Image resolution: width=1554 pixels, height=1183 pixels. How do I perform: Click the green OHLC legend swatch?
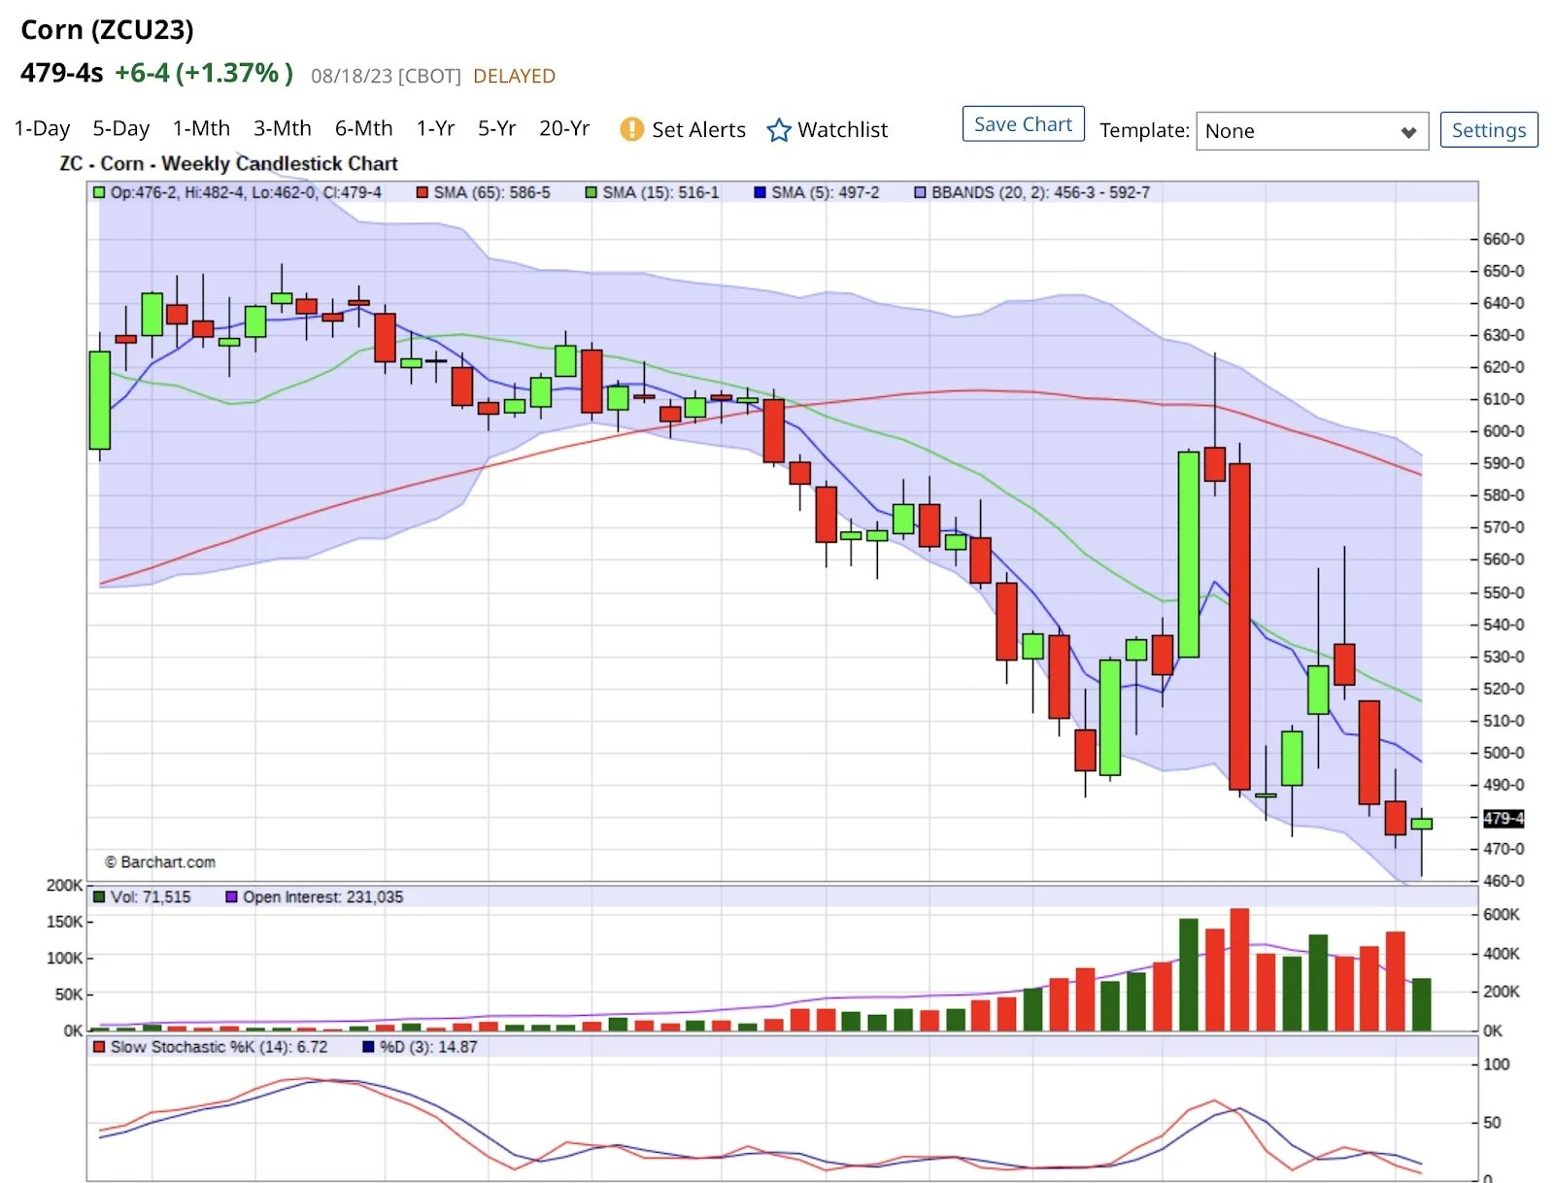[x=99, y=192]
